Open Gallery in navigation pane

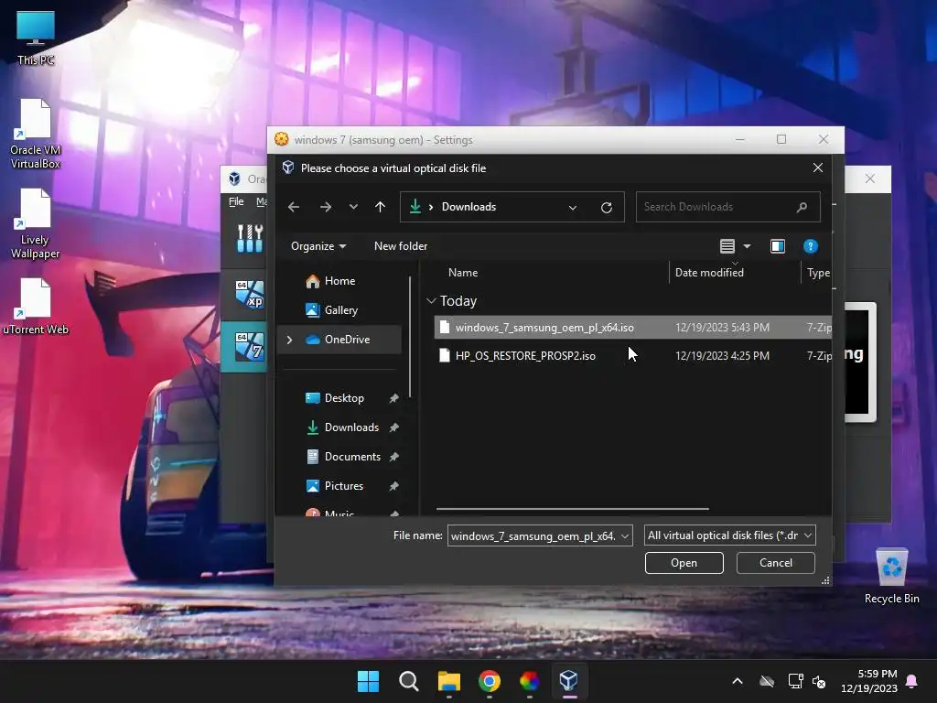click(x=340, y=310)
